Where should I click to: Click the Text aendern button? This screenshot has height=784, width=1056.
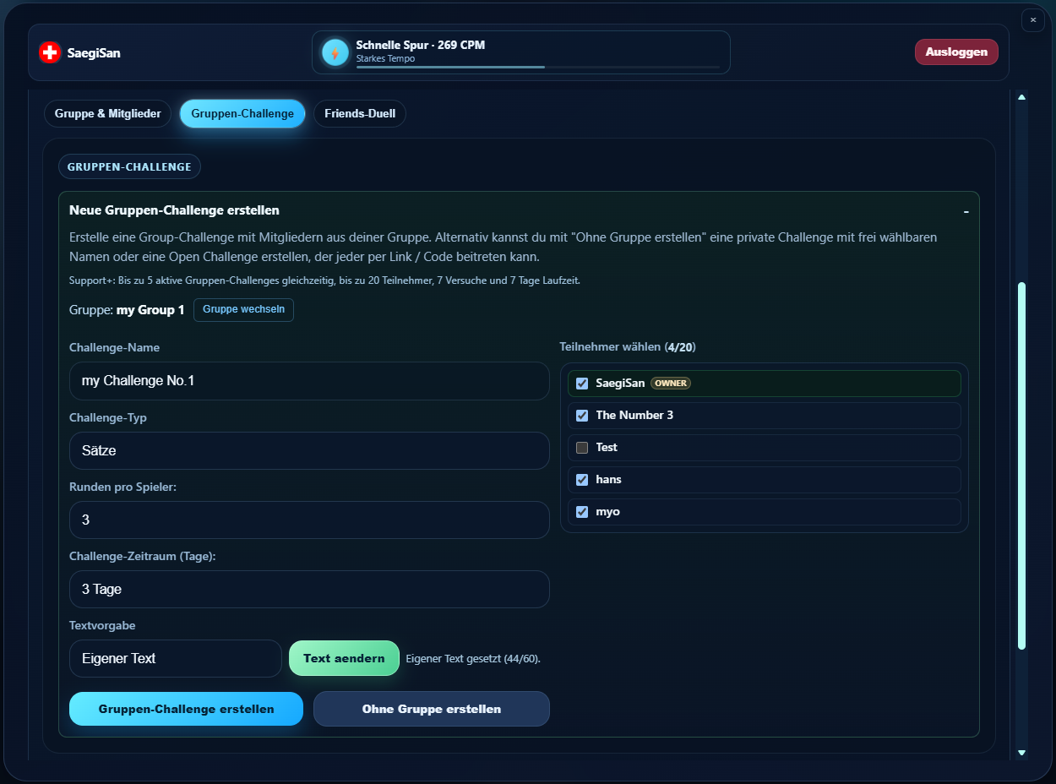click(x=344, y=659)
